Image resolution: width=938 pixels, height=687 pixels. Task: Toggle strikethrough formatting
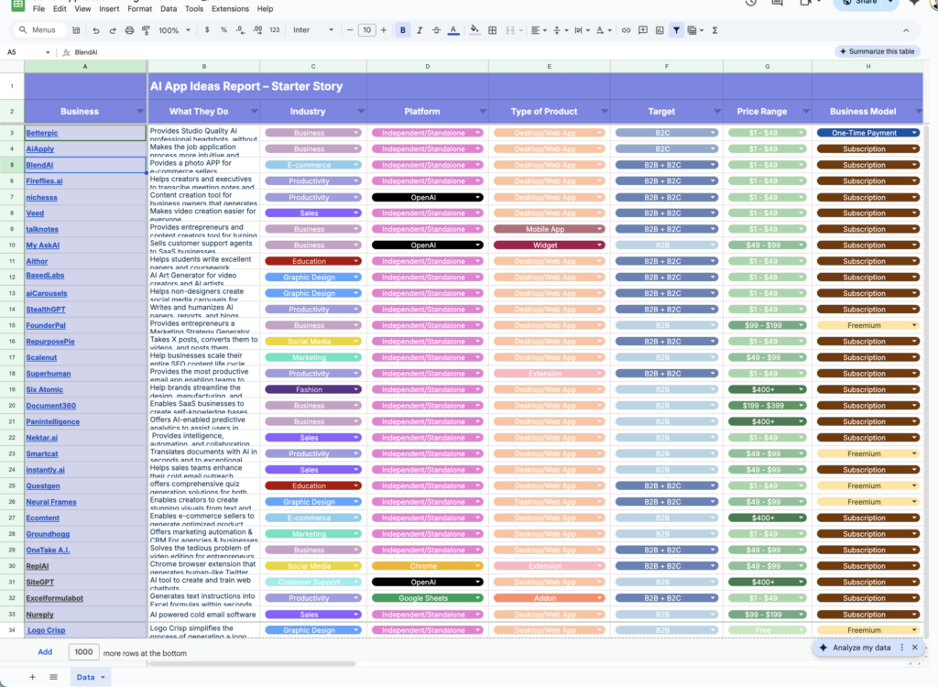[x=436, y=30]
